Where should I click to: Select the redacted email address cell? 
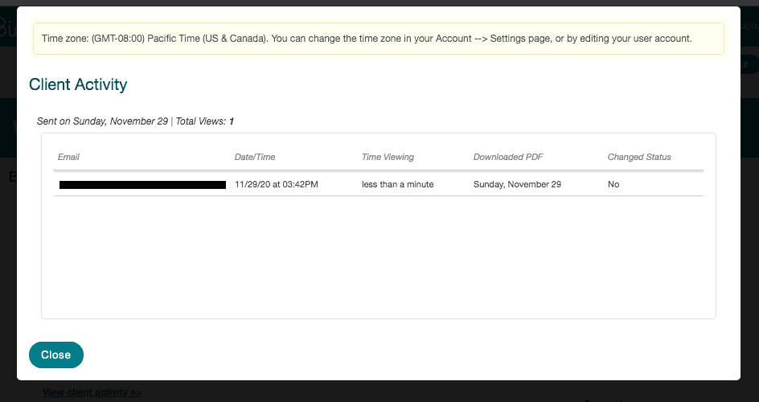pyautogui.click(x=142, y=185)
